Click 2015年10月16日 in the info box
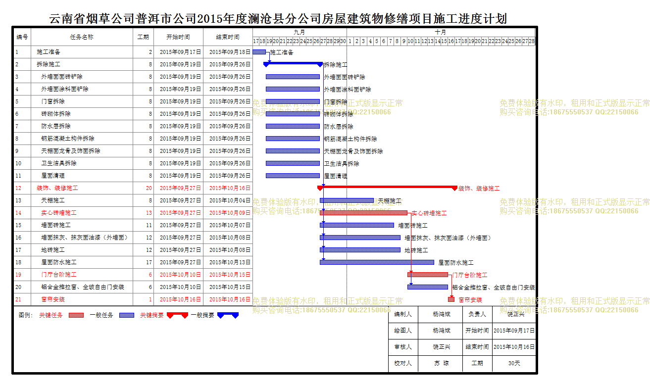650x385 pixels. (514, 347)
